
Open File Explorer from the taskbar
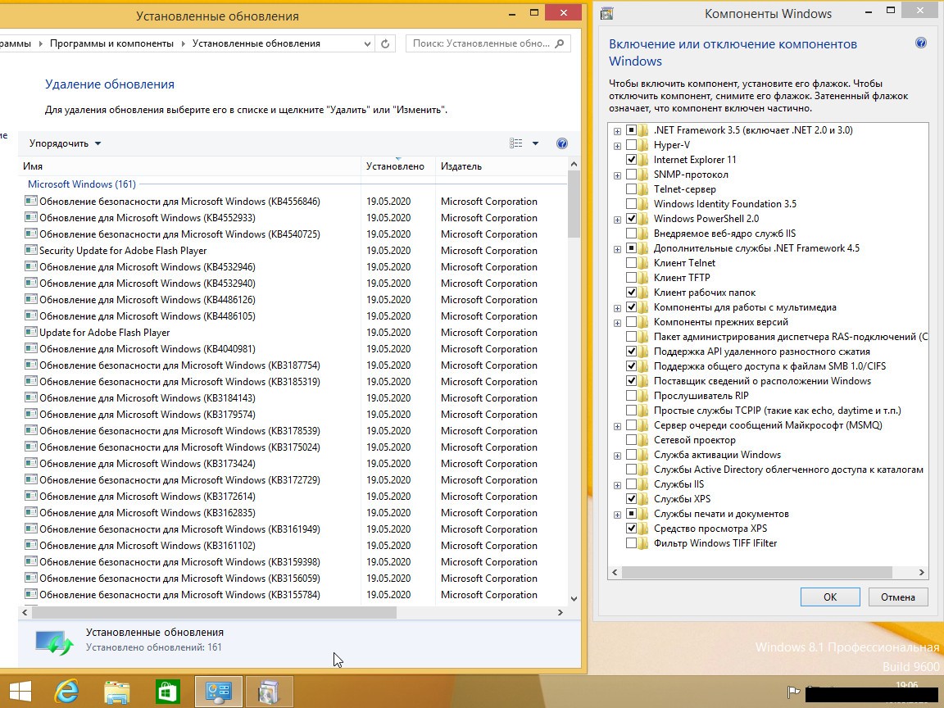tap(117, 692)
